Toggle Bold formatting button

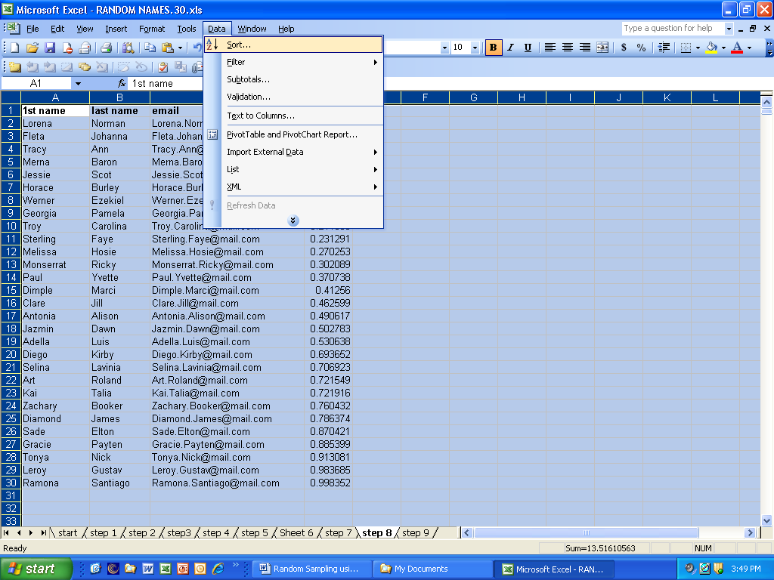(x=494, y=48)
